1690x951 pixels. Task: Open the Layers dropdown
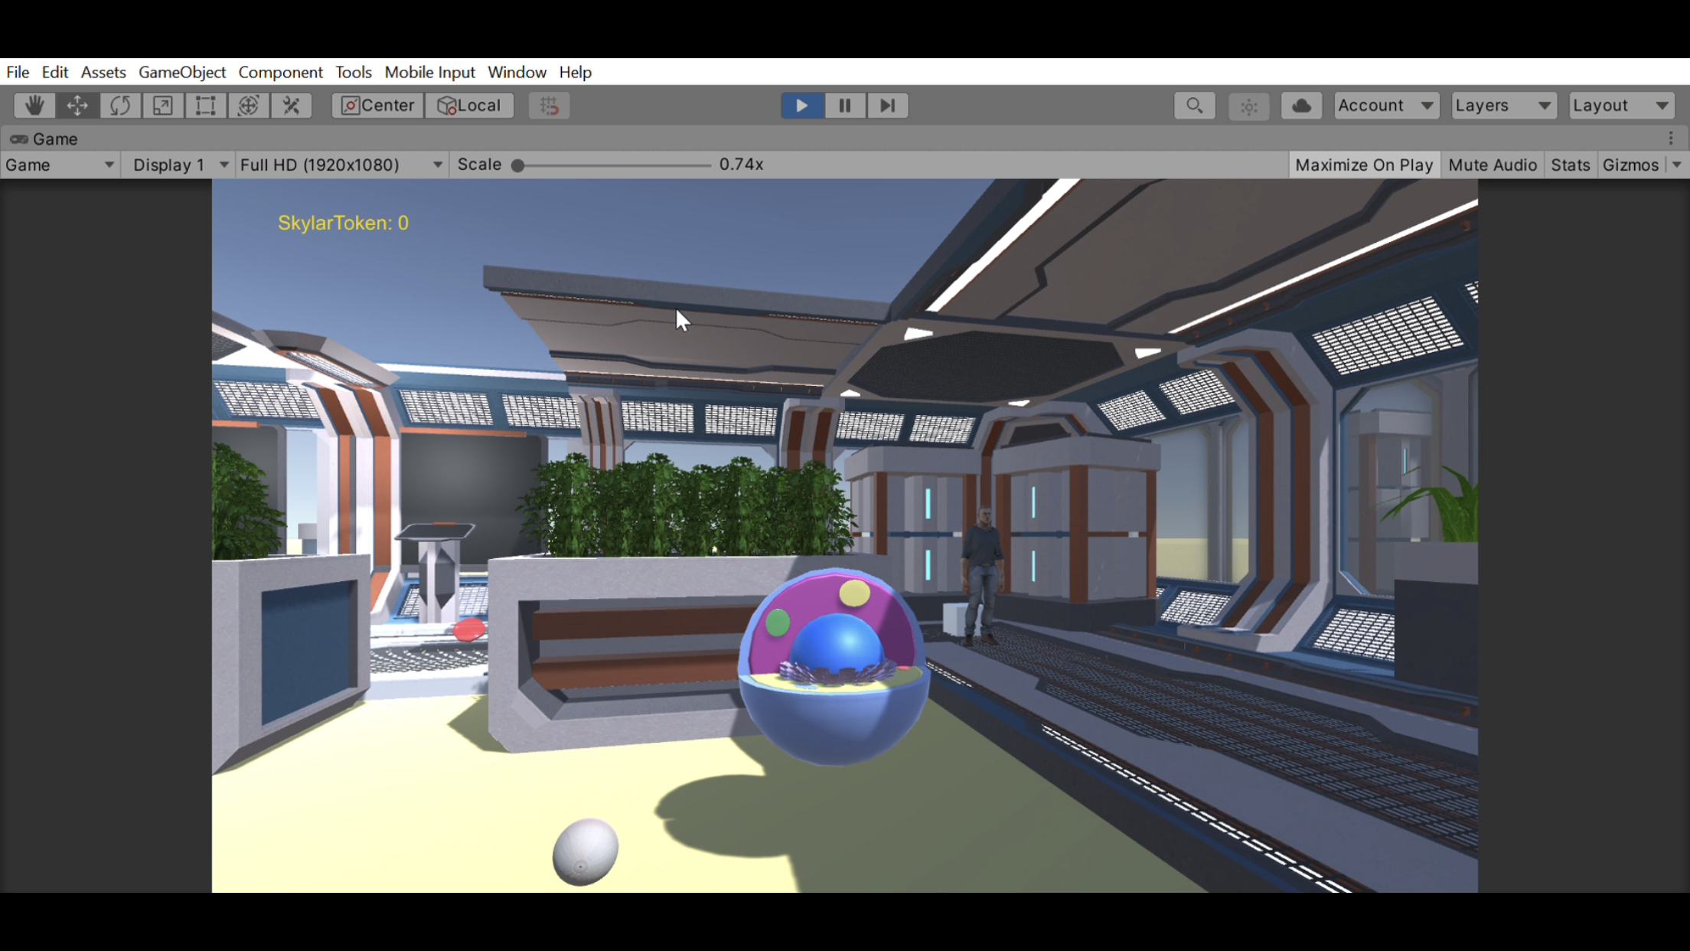pyautogui.click(x=1502, y=106)
